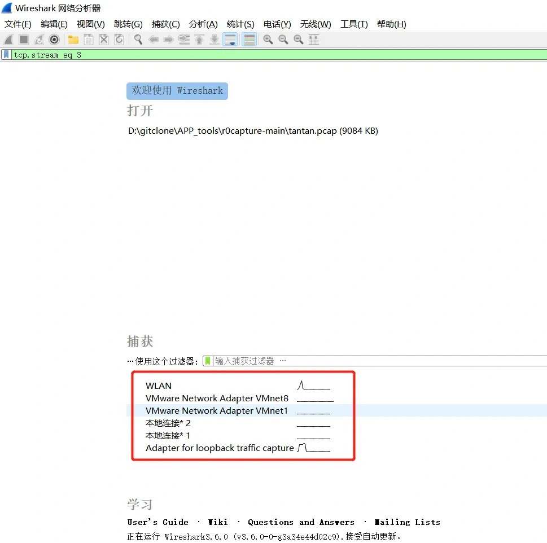Image resolution: width=547 pixels, height=543 pixels.
Task: Reset text to normal size
Action: [299, 40]
